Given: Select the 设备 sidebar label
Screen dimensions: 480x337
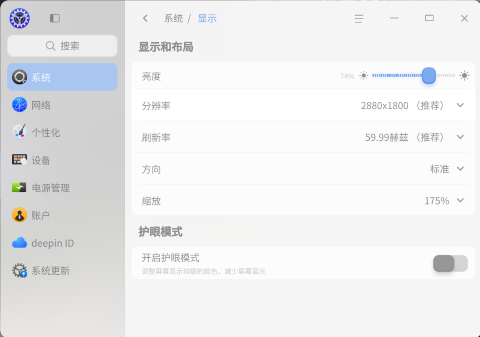Looking at the screenshot, I should point(41,160).
